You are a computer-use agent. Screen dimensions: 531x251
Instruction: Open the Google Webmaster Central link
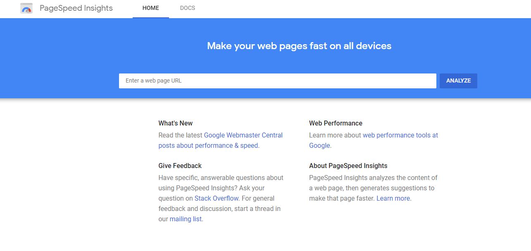(x=243, y=135)
